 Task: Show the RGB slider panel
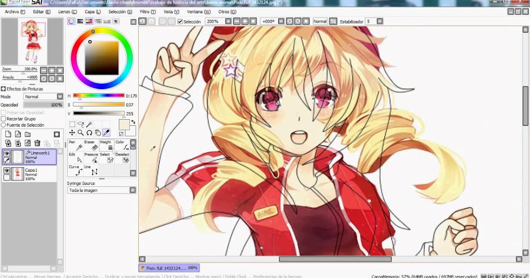80,21
